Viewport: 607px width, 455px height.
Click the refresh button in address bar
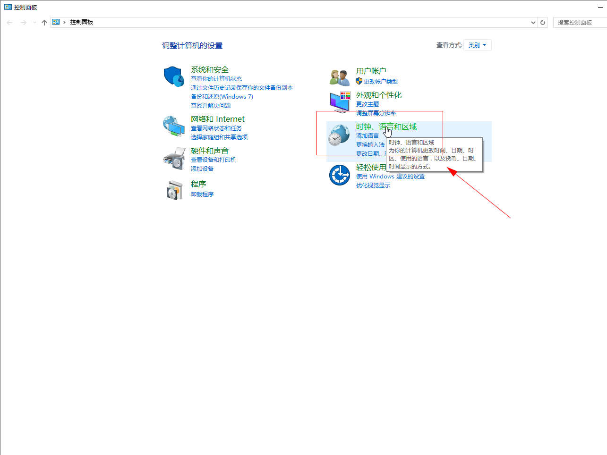[543, 22]
